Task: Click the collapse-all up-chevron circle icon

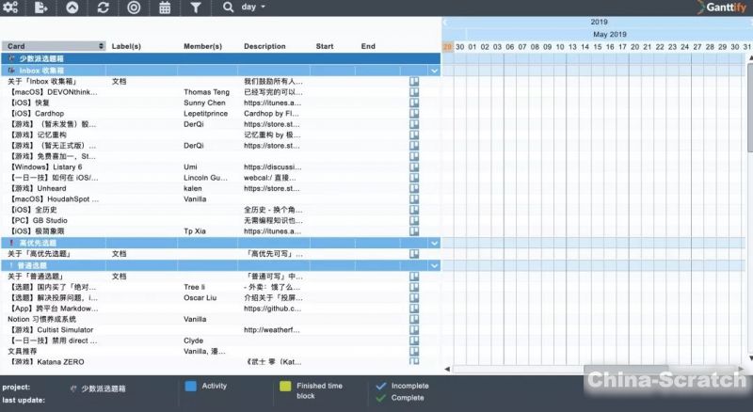Action: click(x=72, y=8)
